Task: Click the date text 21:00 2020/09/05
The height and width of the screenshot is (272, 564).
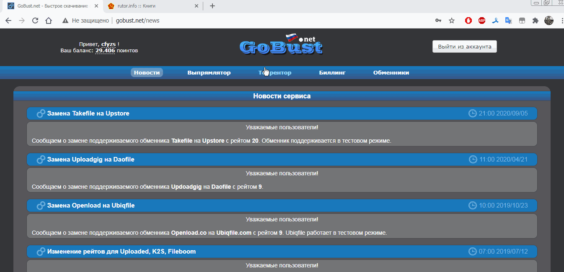Action: click(503, 113)
